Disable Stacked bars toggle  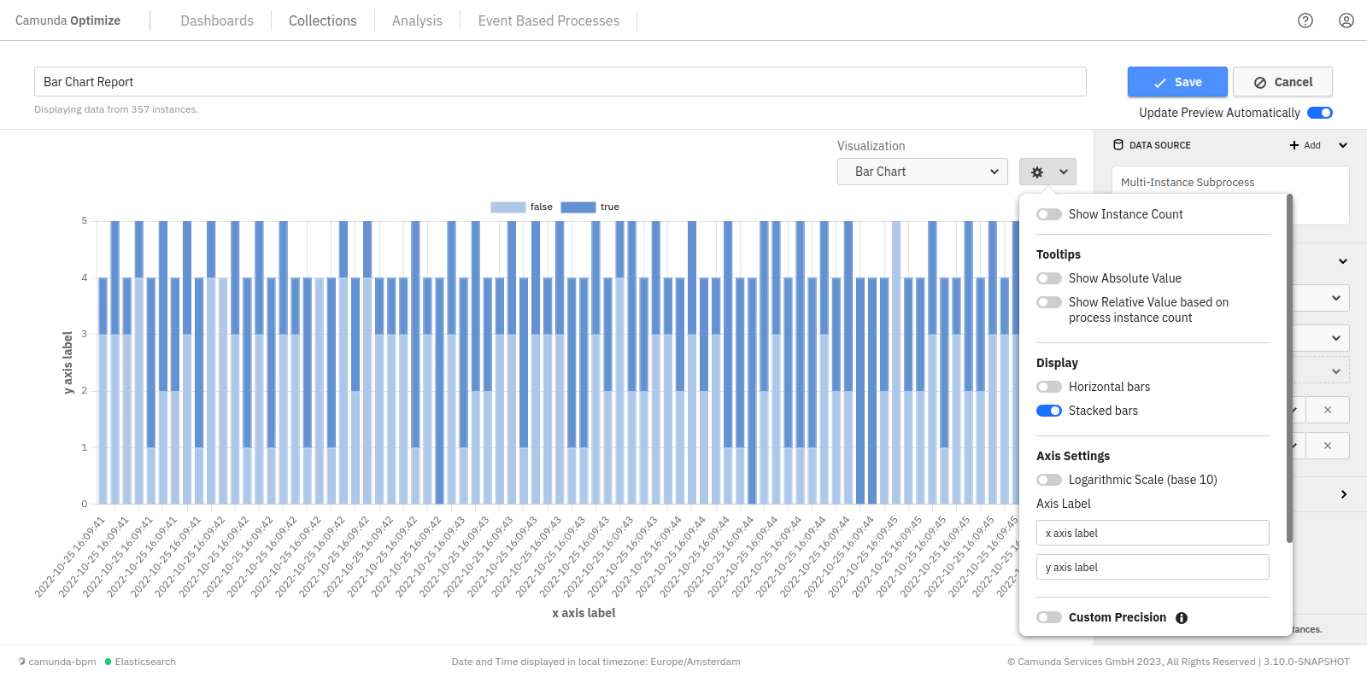1049,411
